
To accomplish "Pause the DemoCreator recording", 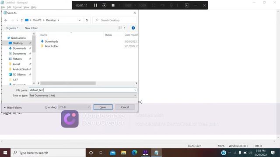I will (x=95, y=5).
